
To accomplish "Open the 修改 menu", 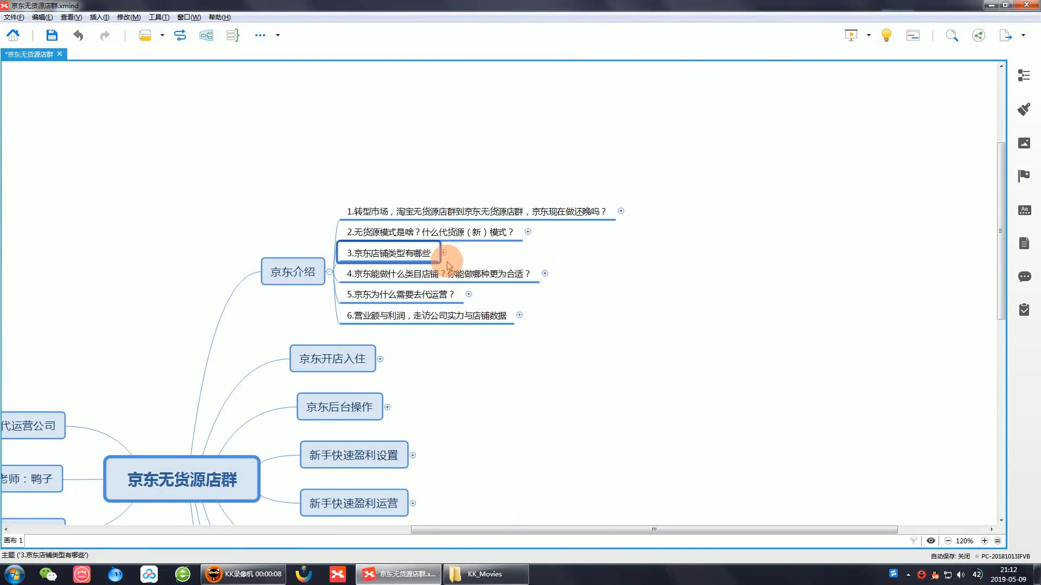I will pyautogui.click(x=128, y=17).
